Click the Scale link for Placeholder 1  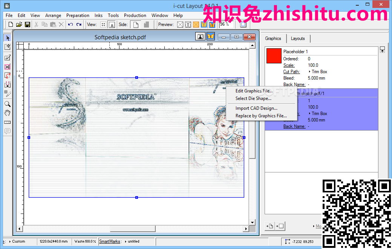point(289,65)
